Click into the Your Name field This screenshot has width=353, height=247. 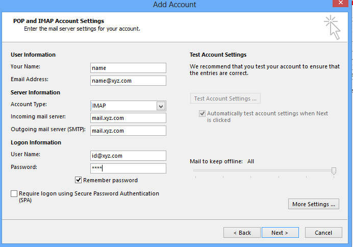click(128, 68)
